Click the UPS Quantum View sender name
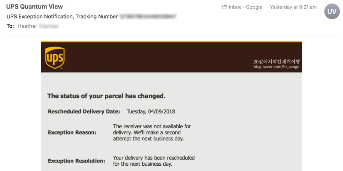This screenshot has width=343, height=171. coord(34,6)
